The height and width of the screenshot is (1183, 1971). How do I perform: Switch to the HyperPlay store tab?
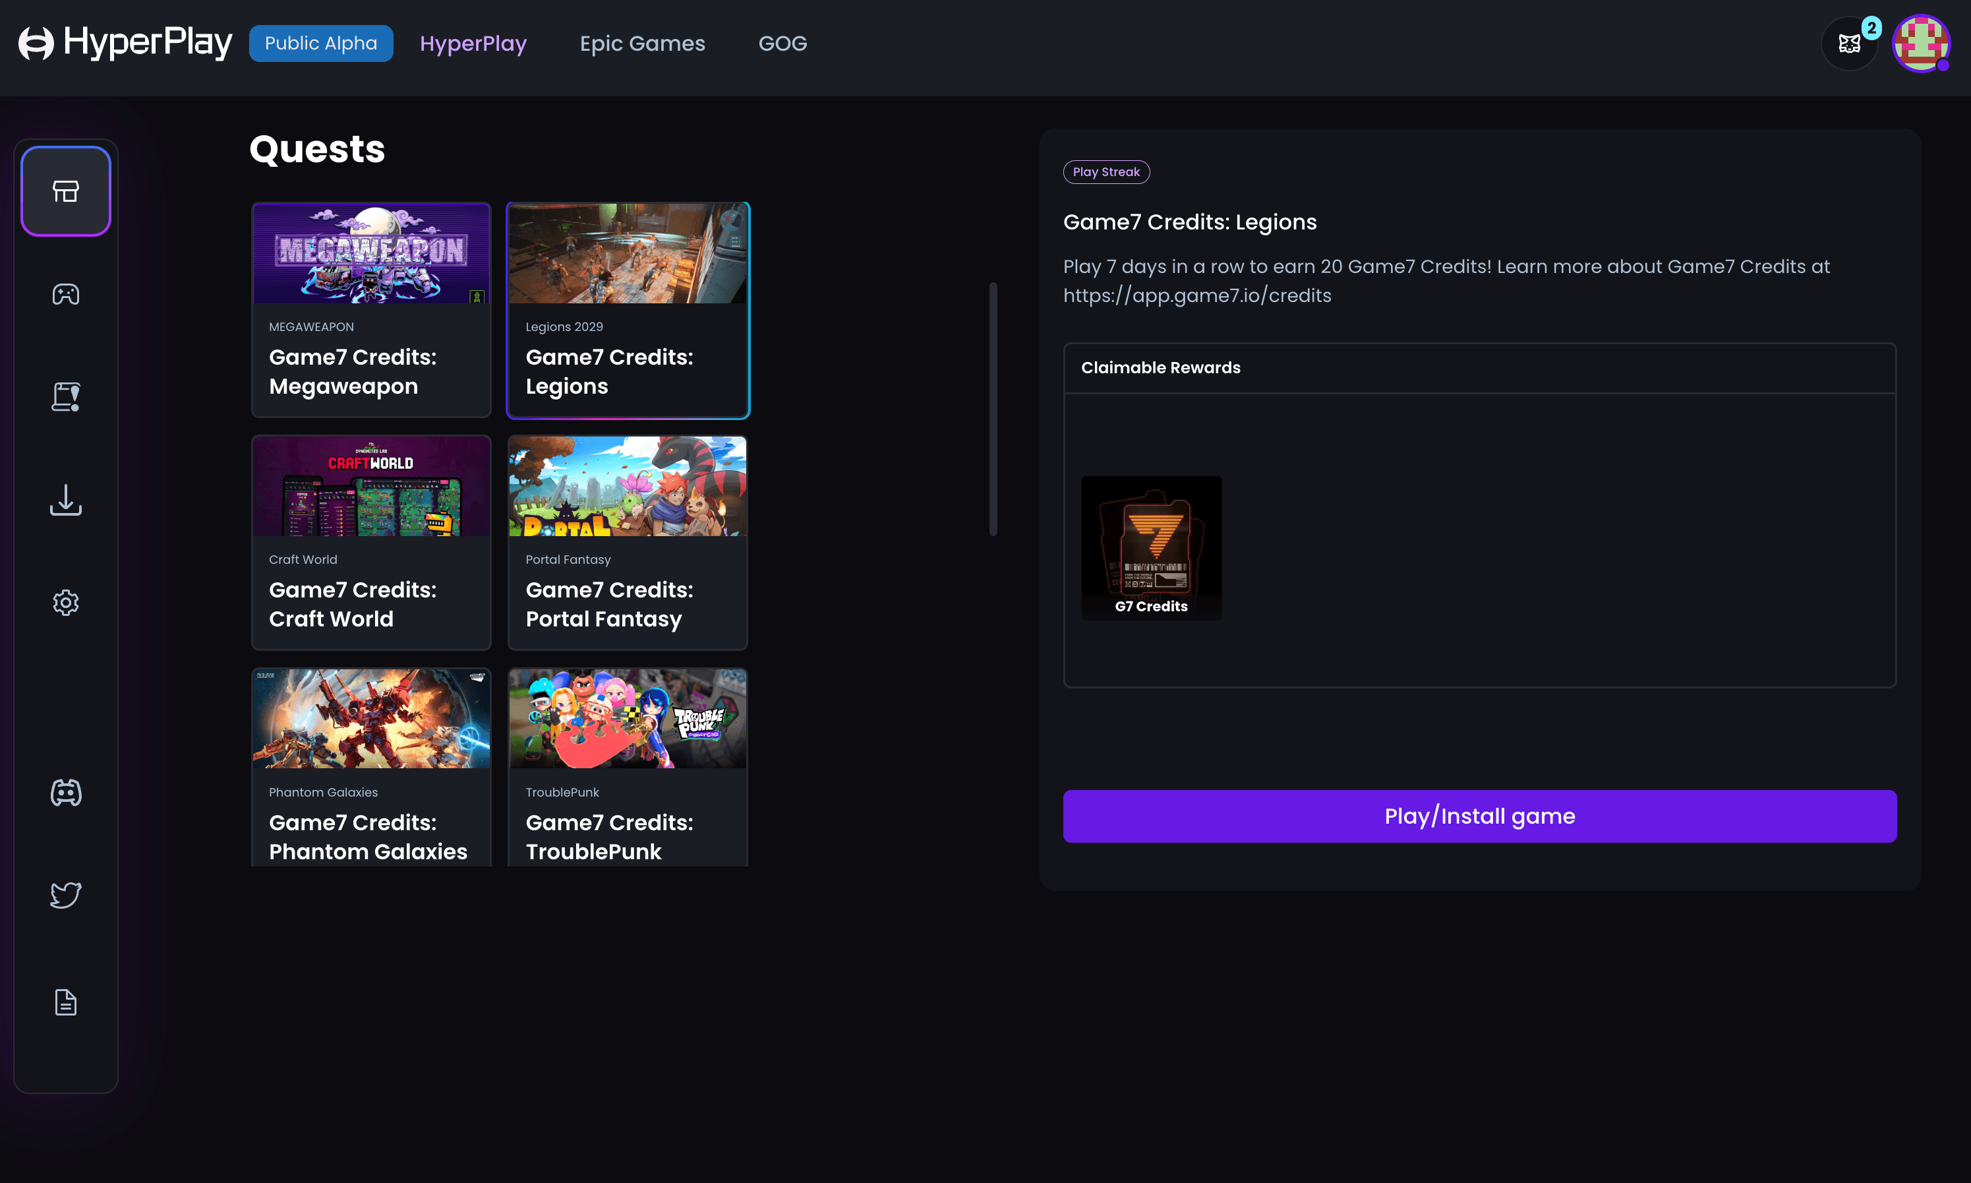point(473,43)
